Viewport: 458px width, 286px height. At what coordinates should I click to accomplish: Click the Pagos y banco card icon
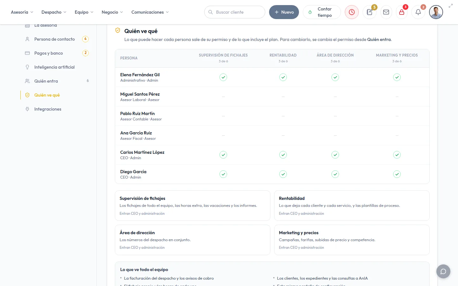pyautogui.click(x=27, y=53)
